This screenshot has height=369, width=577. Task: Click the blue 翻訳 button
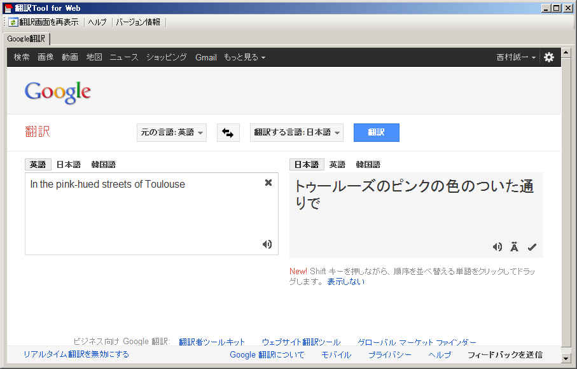pyautogui.click(x=377, y=132)
